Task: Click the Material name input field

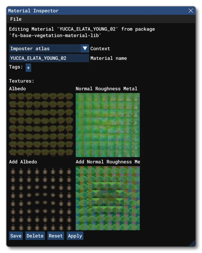Action: [x=49, y=58]
